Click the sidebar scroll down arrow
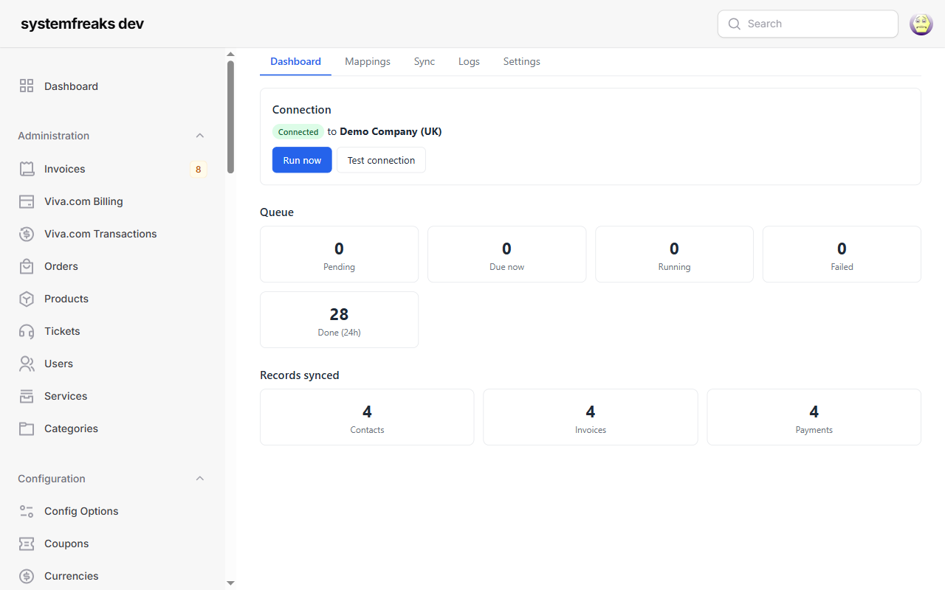The height and width of the screenshot is (590, 945). [x=230, y=583]
